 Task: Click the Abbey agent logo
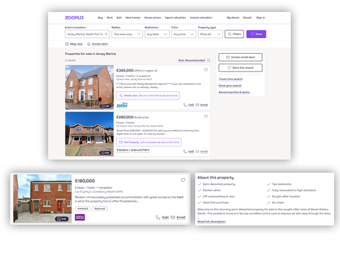tap(122, 105)
